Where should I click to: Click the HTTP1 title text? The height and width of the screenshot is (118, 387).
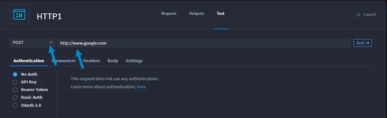coord(49,16)
